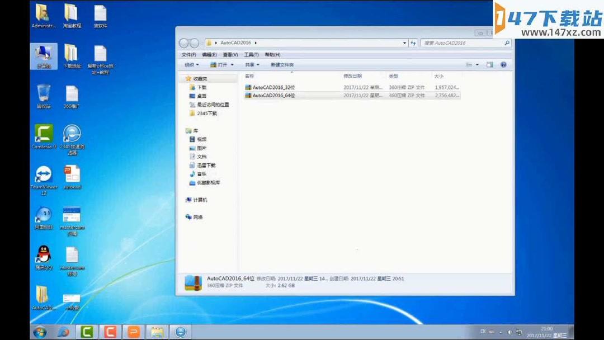This screenshot has height=340, width=604.
Task: Open the 查看(V) menu
Action: tap(231, 54)
